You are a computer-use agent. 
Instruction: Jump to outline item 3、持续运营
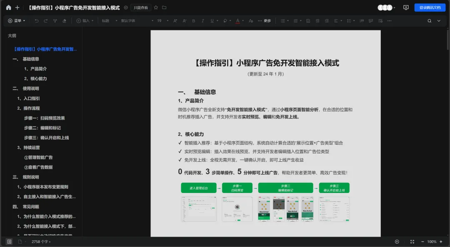click(28, 148)
